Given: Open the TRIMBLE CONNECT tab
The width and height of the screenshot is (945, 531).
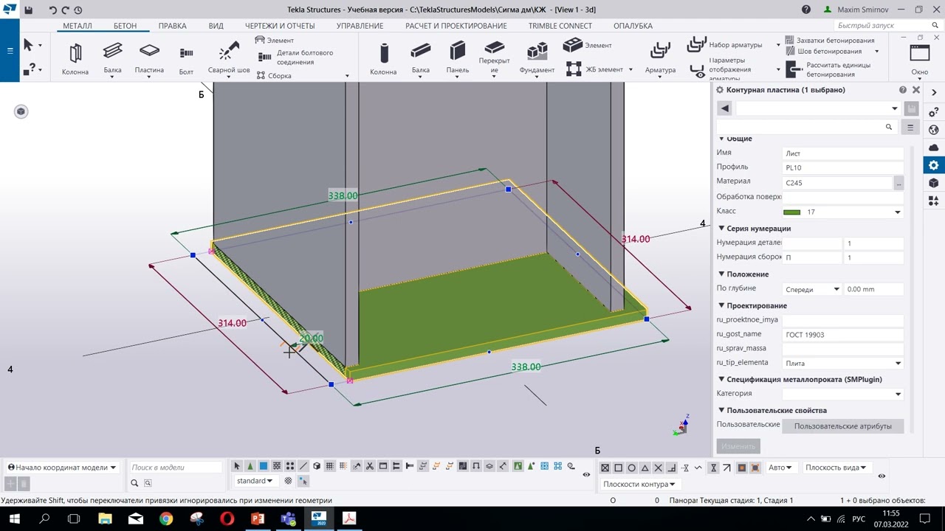Looking at the screenshot, I should [560, 26].
